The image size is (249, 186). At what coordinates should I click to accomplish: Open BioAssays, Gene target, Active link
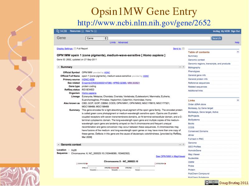[x=203, y=112]
